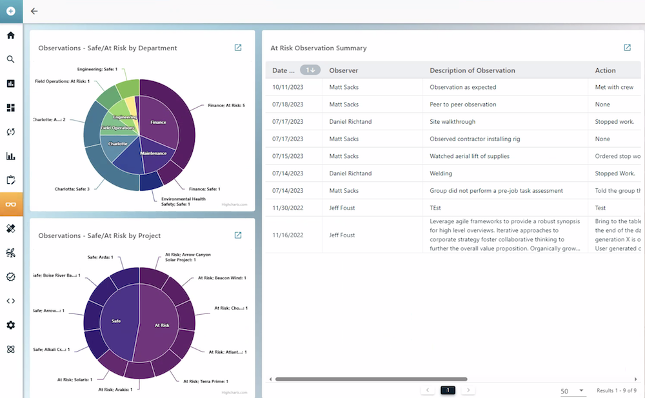Click 'Observation as expected' description cell
The image size is (645, 398).
(x=462, y=87)
